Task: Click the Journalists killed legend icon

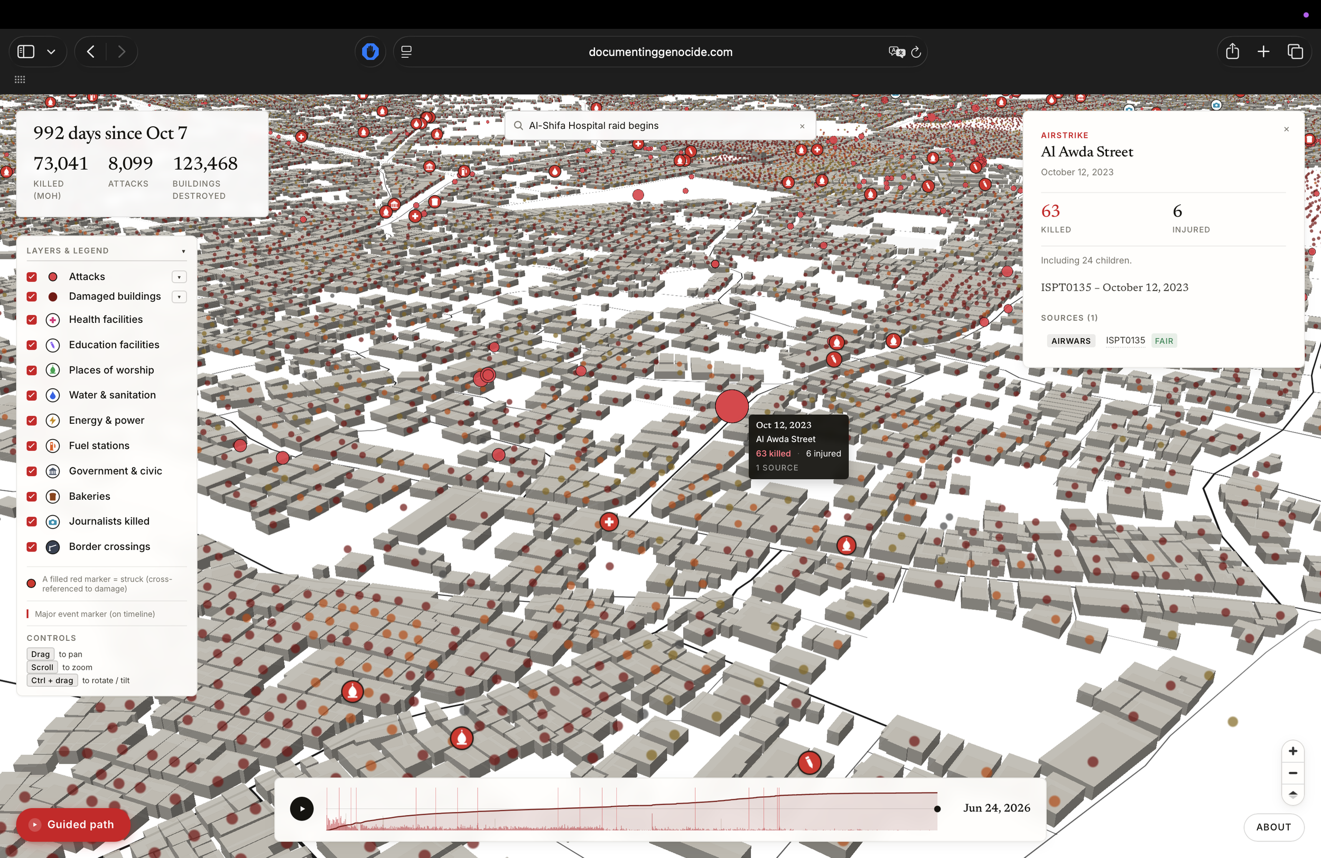Action: pos(53,521)
